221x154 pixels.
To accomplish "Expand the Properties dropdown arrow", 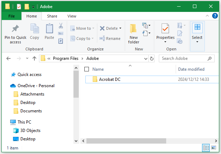I will [165, 42].
